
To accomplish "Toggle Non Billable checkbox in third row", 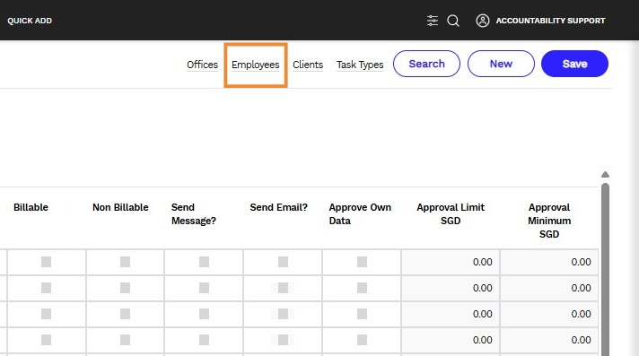I will [125, 314].
